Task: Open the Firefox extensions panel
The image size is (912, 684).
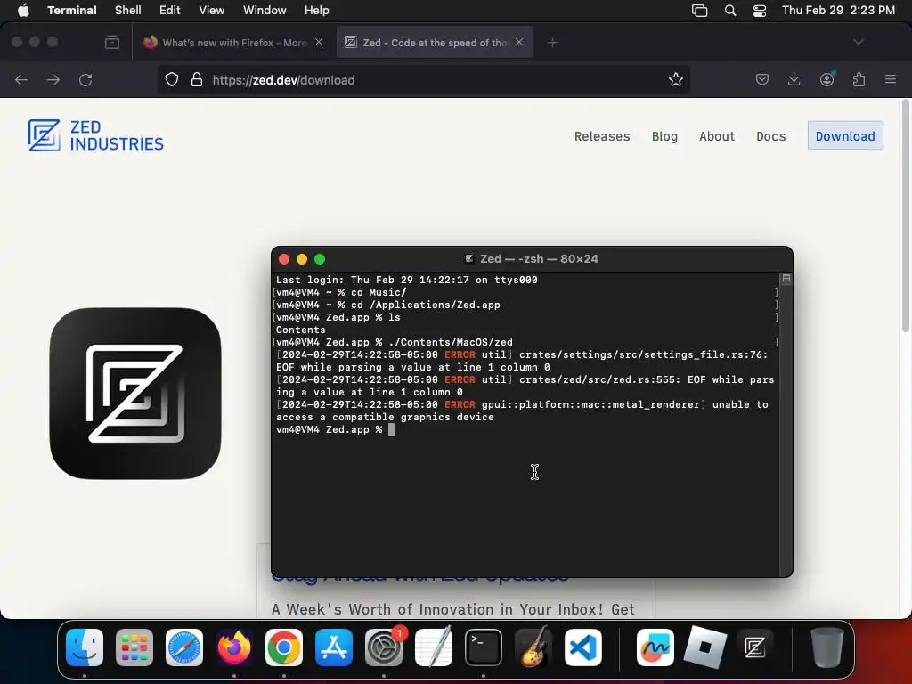Action: 859,79
